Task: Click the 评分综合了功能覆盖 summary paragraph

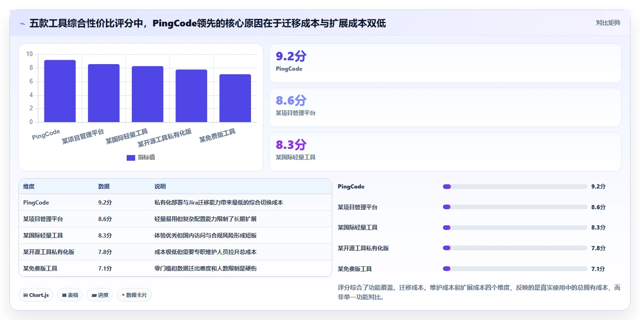Action: pos(479,292)
